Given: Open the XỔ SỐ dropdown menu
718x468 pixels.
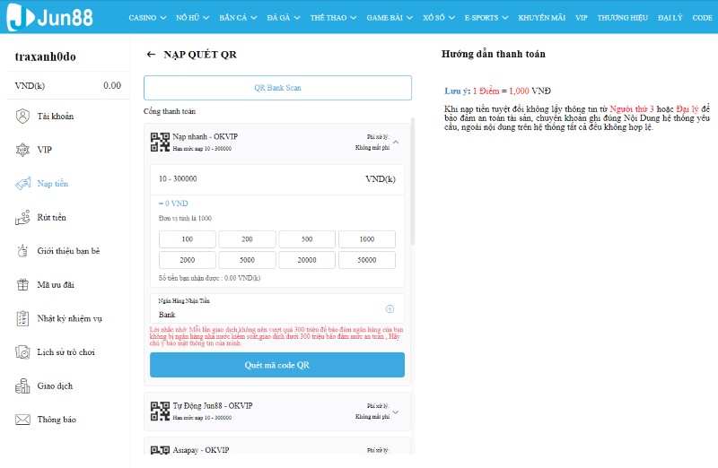Looking at the screenshot, I should pos(439,17).
